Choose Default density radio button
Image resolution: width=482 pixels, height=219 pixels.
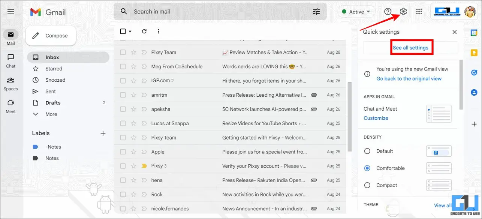click(367, 151)
